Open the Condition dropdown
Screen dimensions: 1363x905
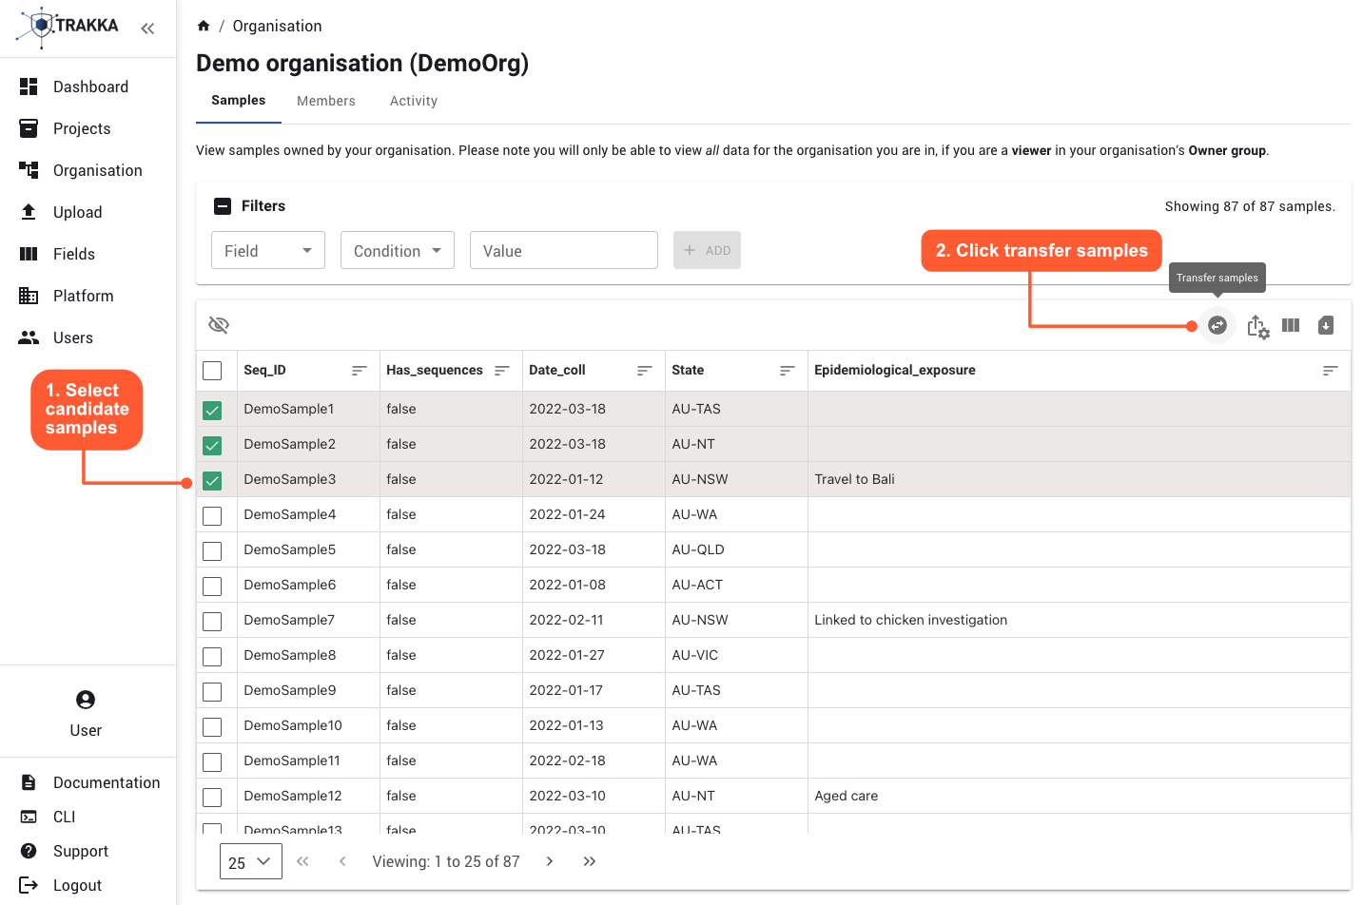[398, 250]
